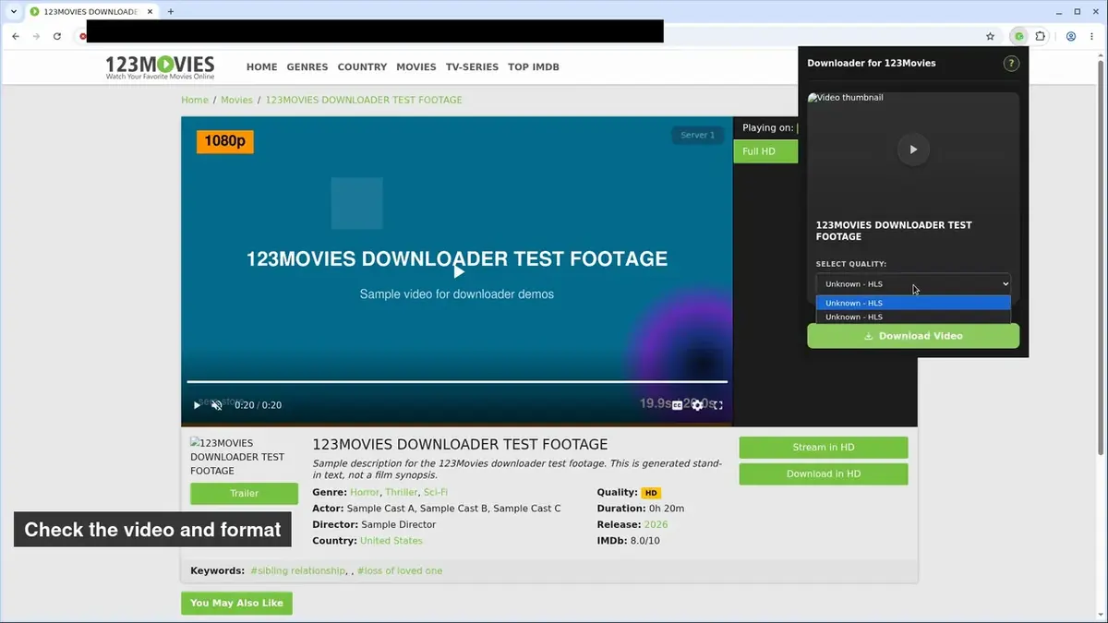The height and width of the screenshot is (623, 1108).
Task: Open the Horror genre link
Action: click(x=365, y=492)
